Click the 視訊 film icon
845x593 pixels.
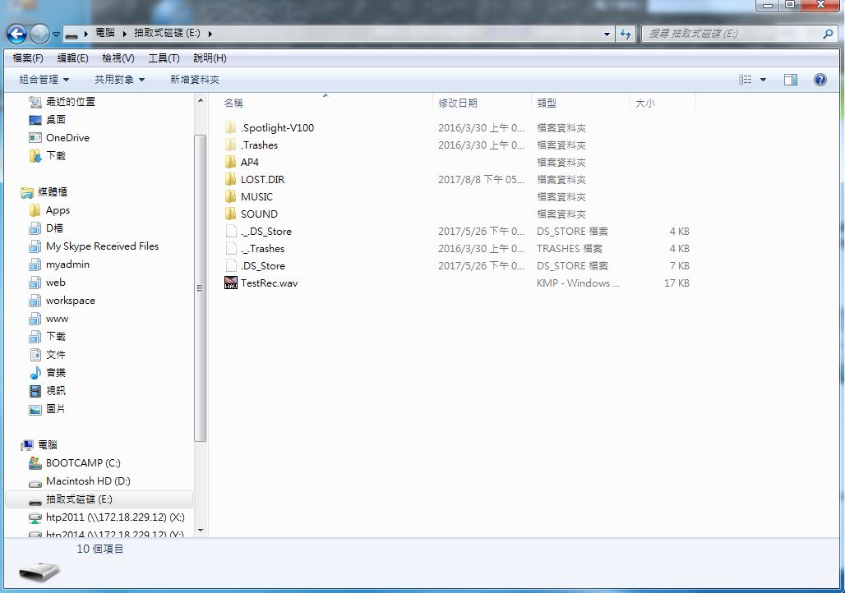point(35,391)
